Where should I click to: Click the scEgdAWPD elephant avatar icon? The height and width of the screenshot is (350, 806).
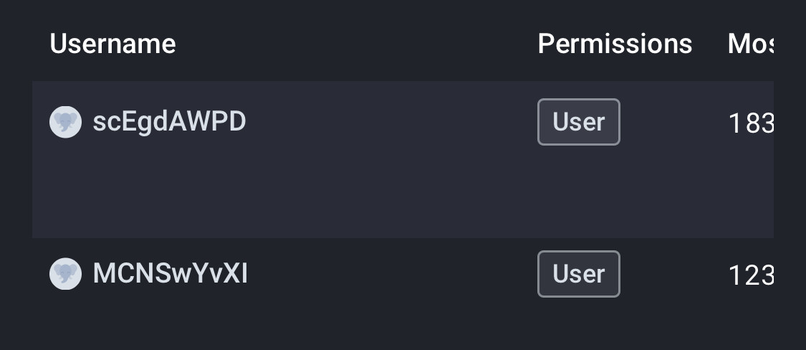pos(65,122)
